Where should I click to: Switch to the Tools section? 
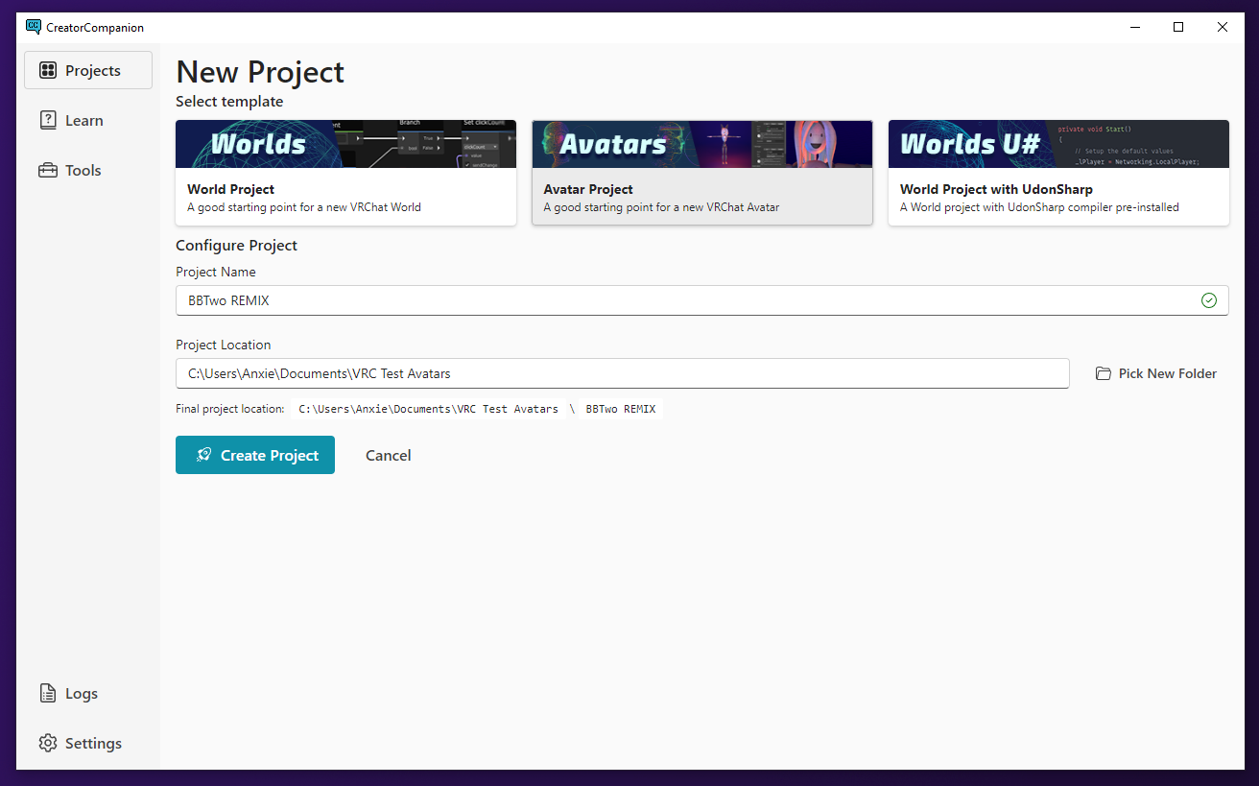[82, 169]
